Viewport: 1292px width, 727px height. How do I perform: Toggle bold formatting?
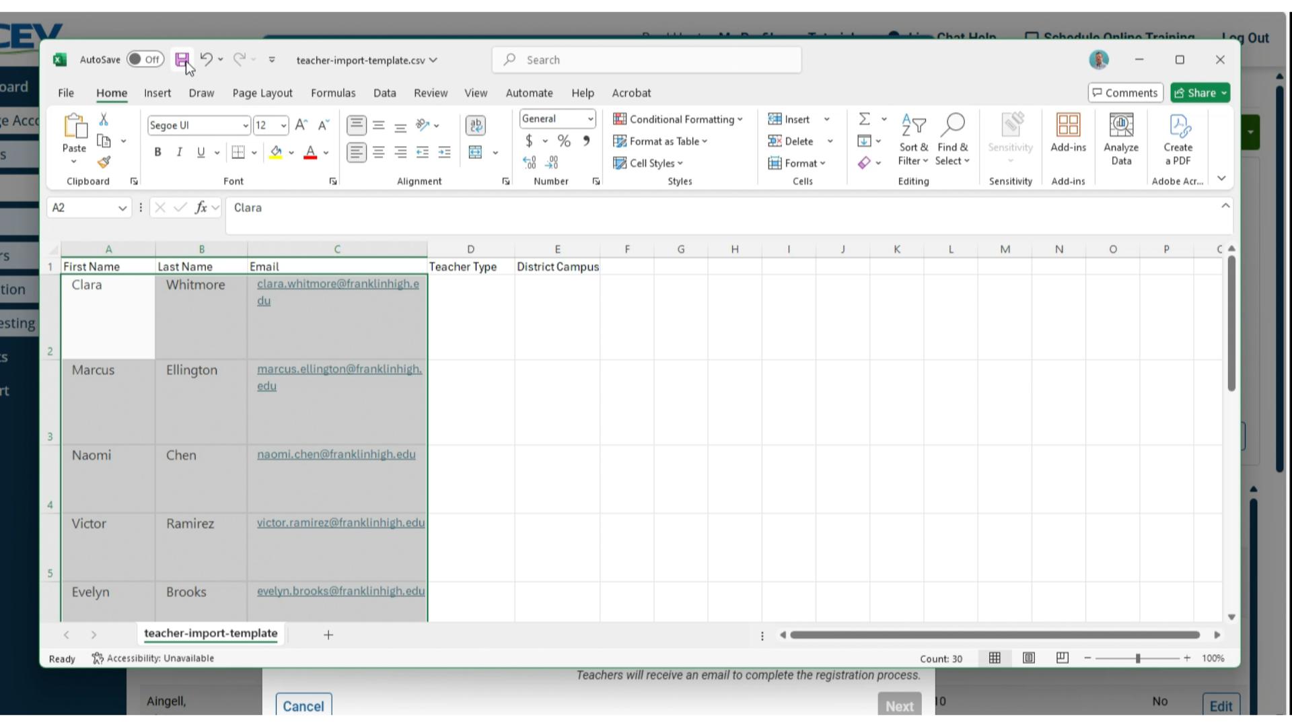point(157,152)
